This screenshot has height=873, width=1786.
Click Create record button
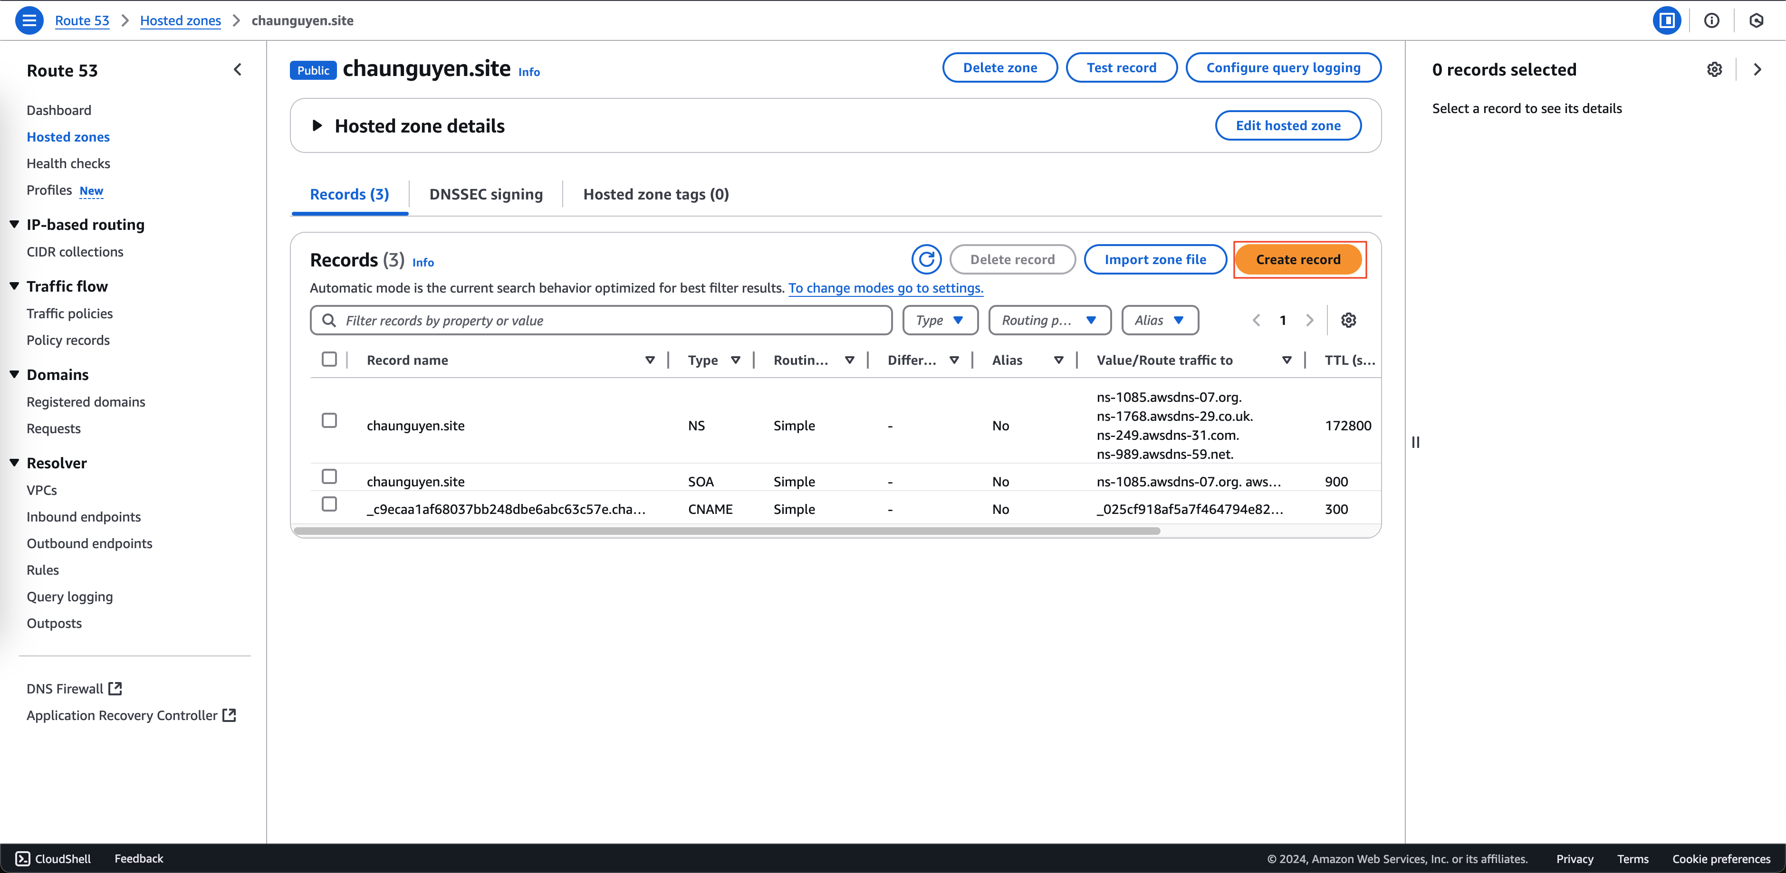coord(1298,259)
